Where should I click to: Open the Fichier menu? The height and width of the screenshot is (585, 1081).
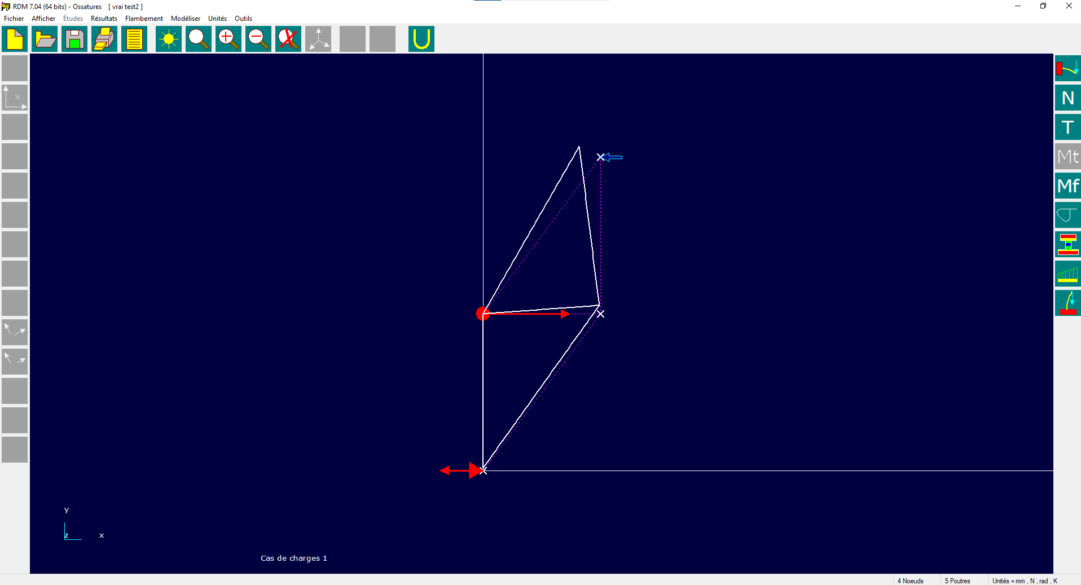pyautogui.click(x=14, y=19)
